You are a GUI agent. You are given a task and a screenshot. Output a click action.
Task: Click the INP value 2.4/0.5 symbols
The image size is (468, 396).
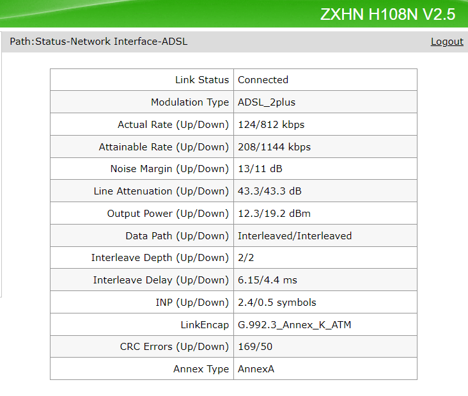tap(277, 303)
